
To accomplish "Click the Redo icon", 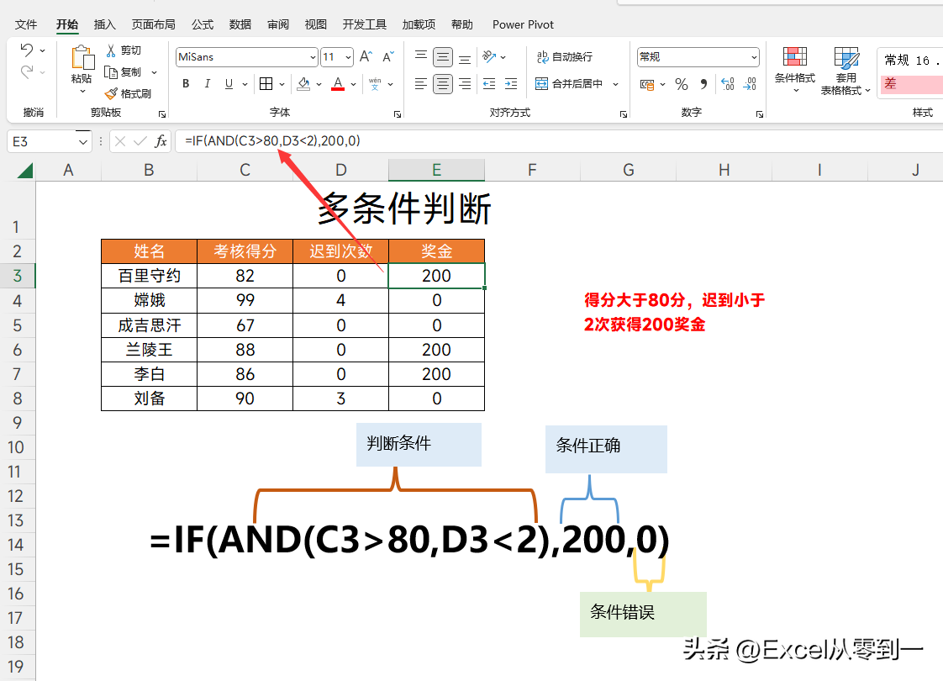I will coord(26,71).
